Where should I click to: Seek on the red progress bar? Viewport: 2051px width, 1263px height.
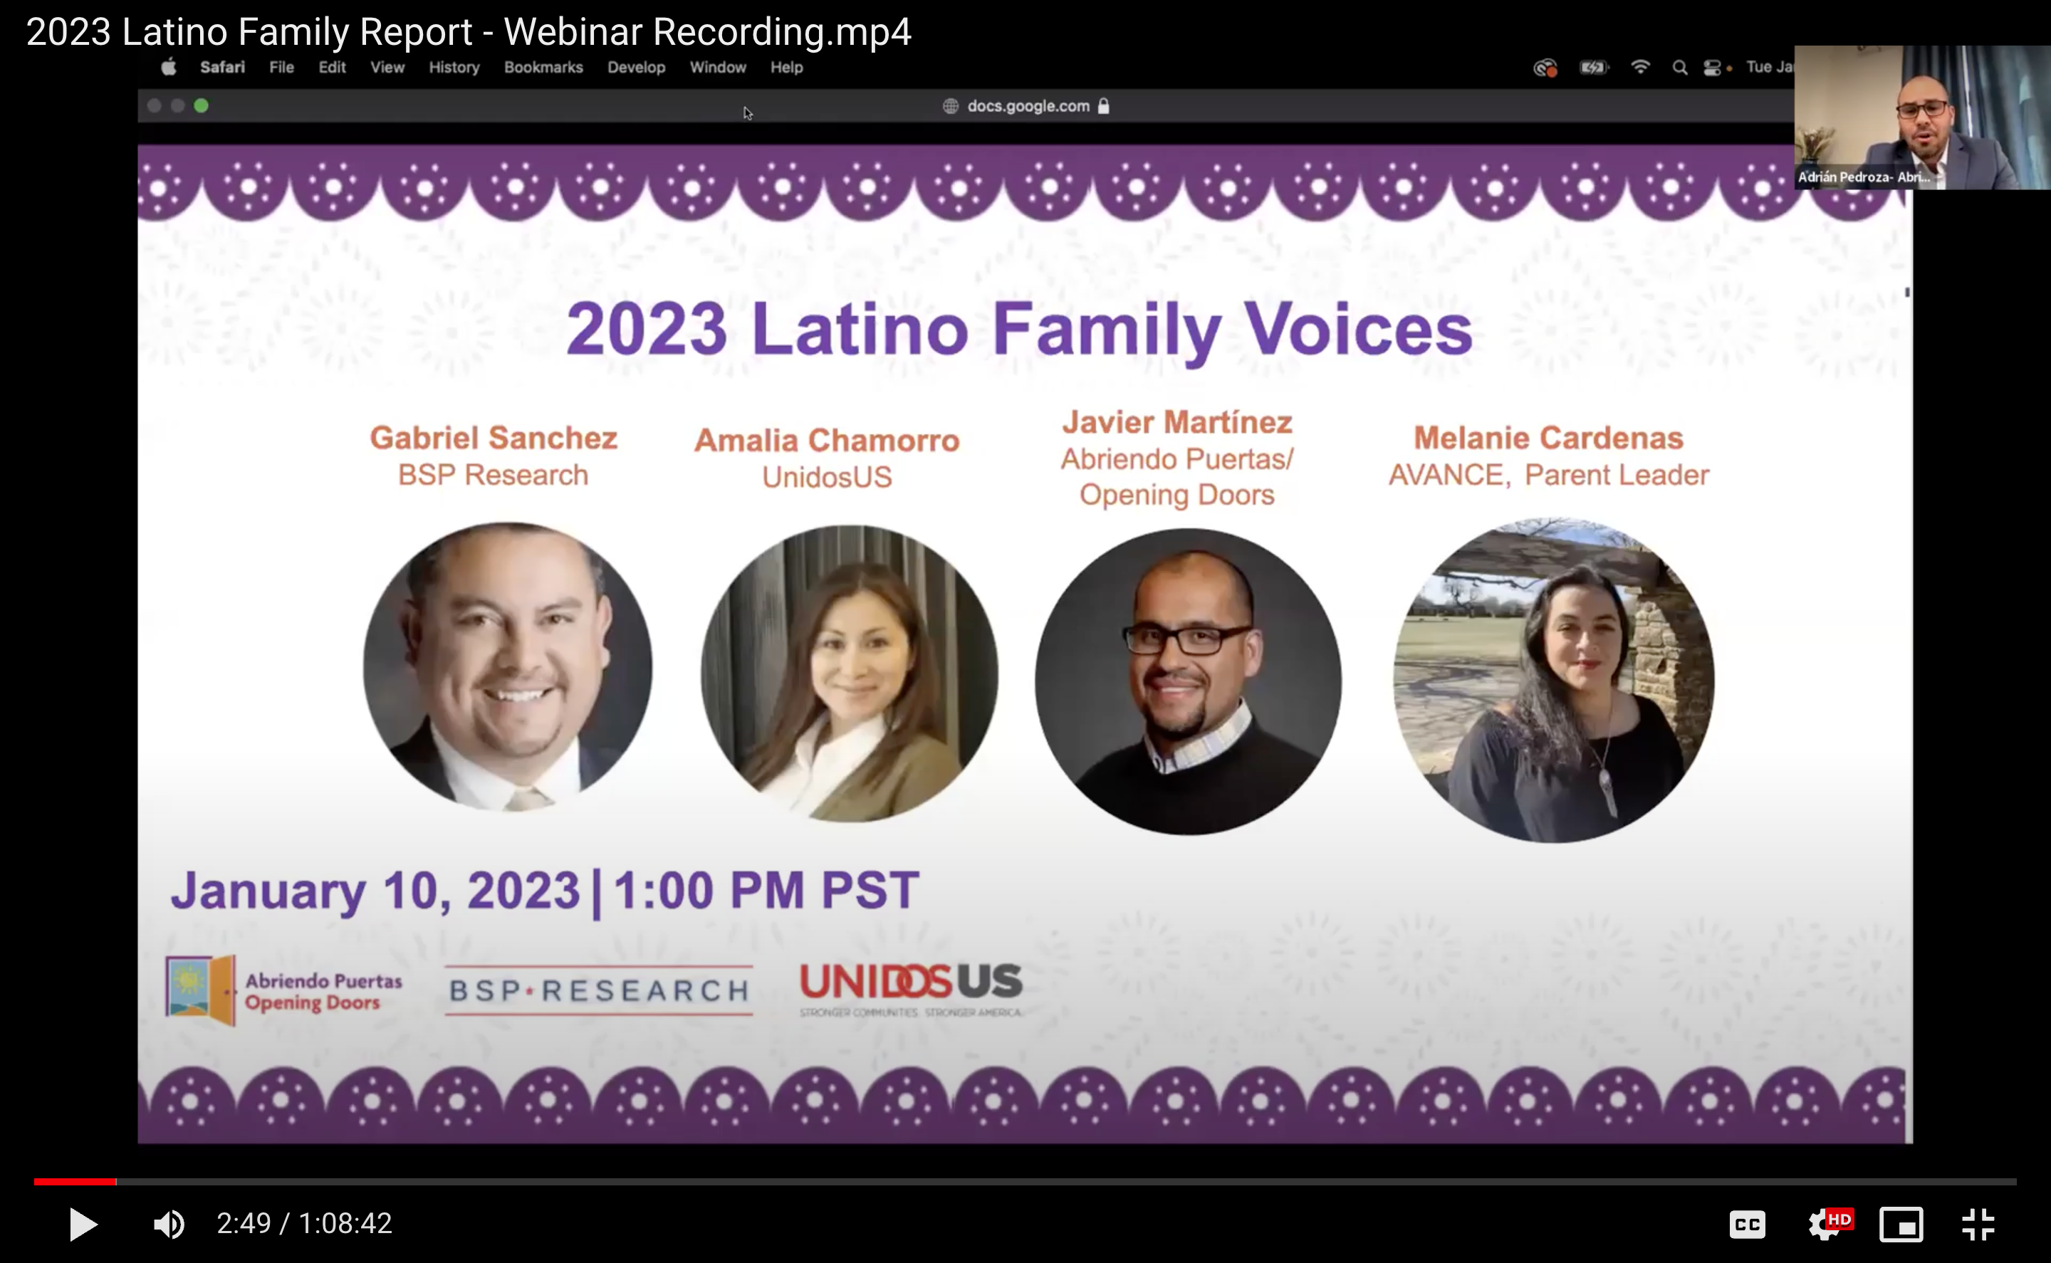[x=75, y=1182]
